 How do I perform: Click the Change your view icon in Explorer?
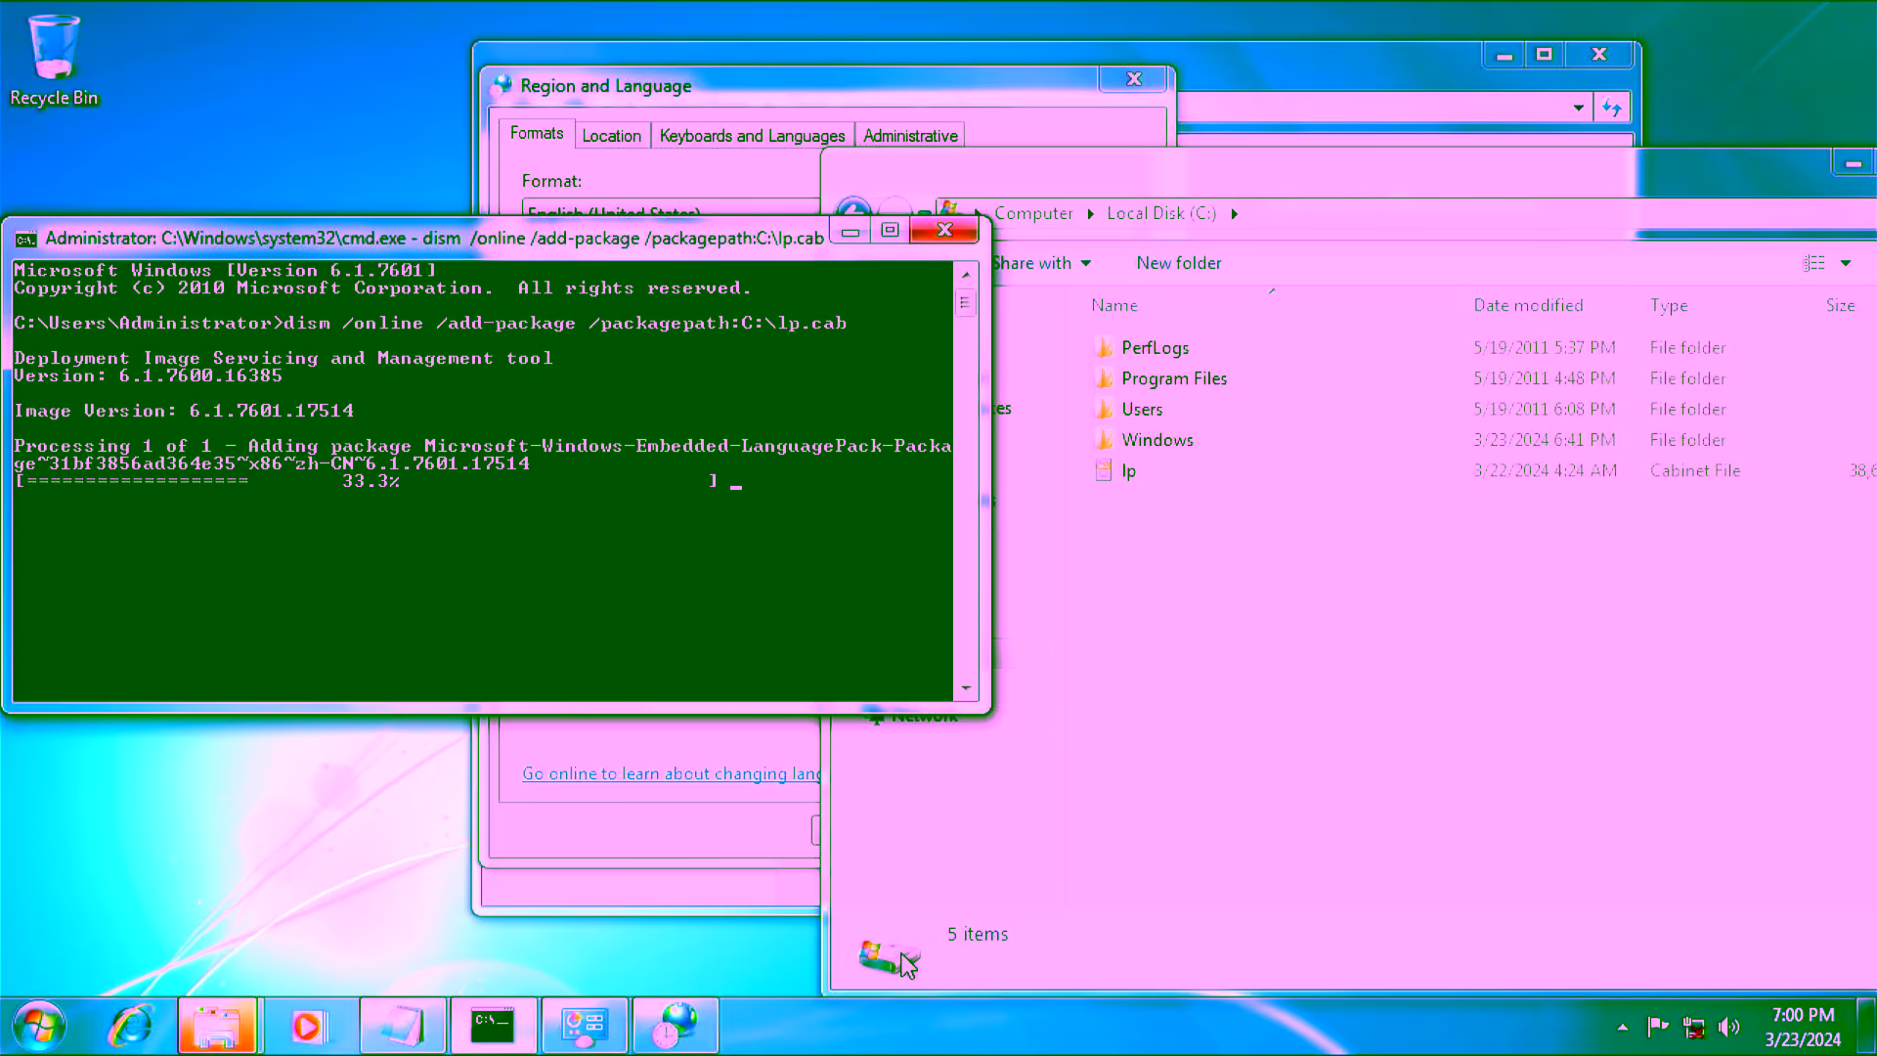[1814, 263]
